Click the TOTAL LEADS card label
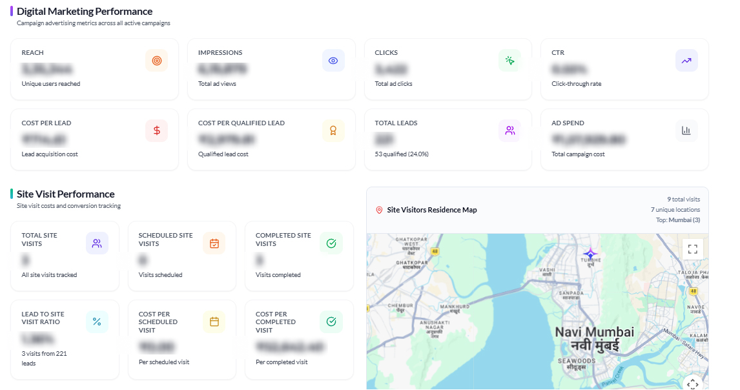The image size is (740, 390). [x=396, y=123]
